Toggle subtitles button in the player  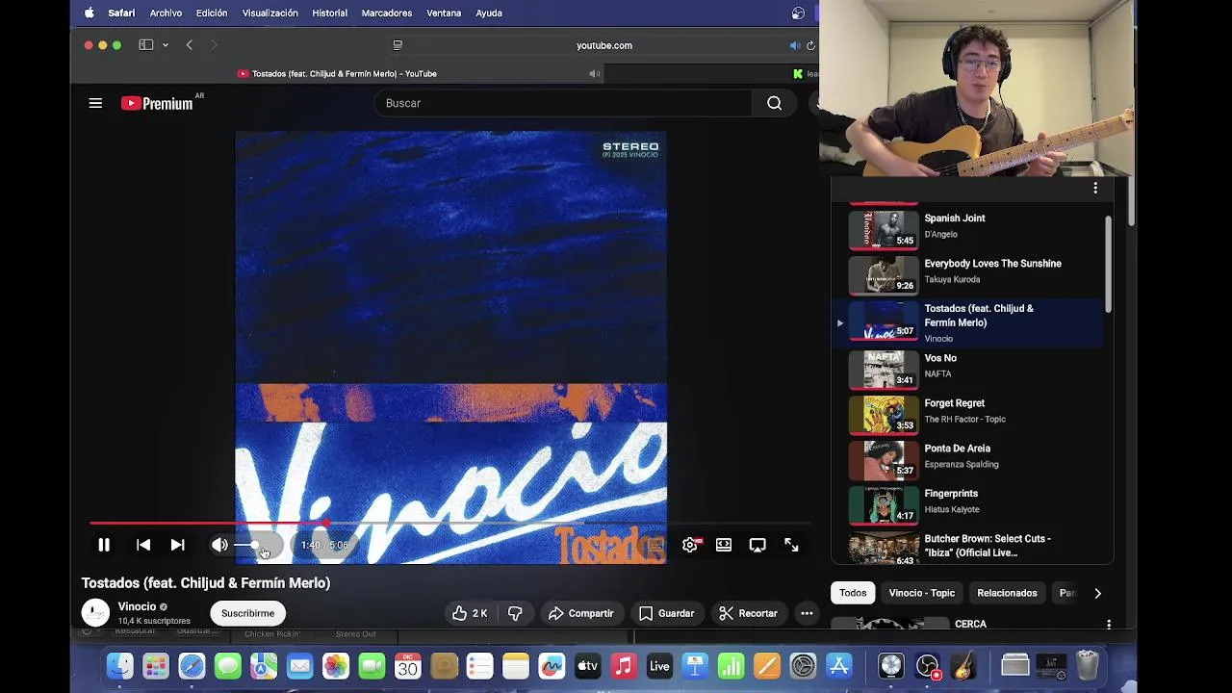point(655,545)
